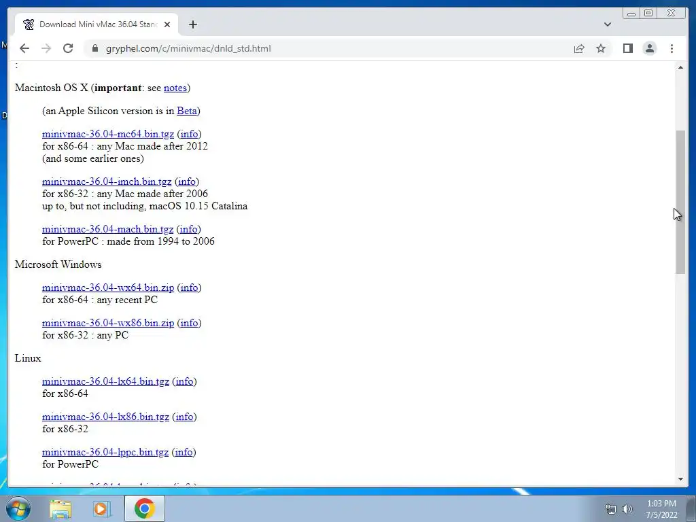Download minivmac-36.04-lx86.bin.tgz

click(x=105, y=417)
